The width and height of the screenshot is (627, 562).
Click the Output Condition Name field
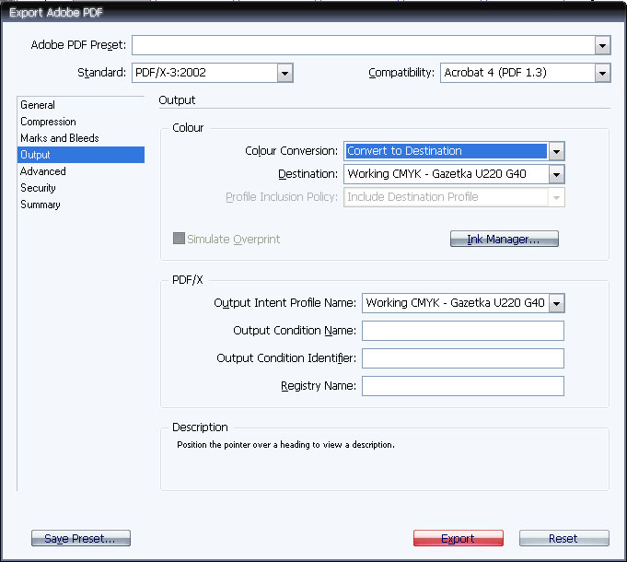pos(463,331)
